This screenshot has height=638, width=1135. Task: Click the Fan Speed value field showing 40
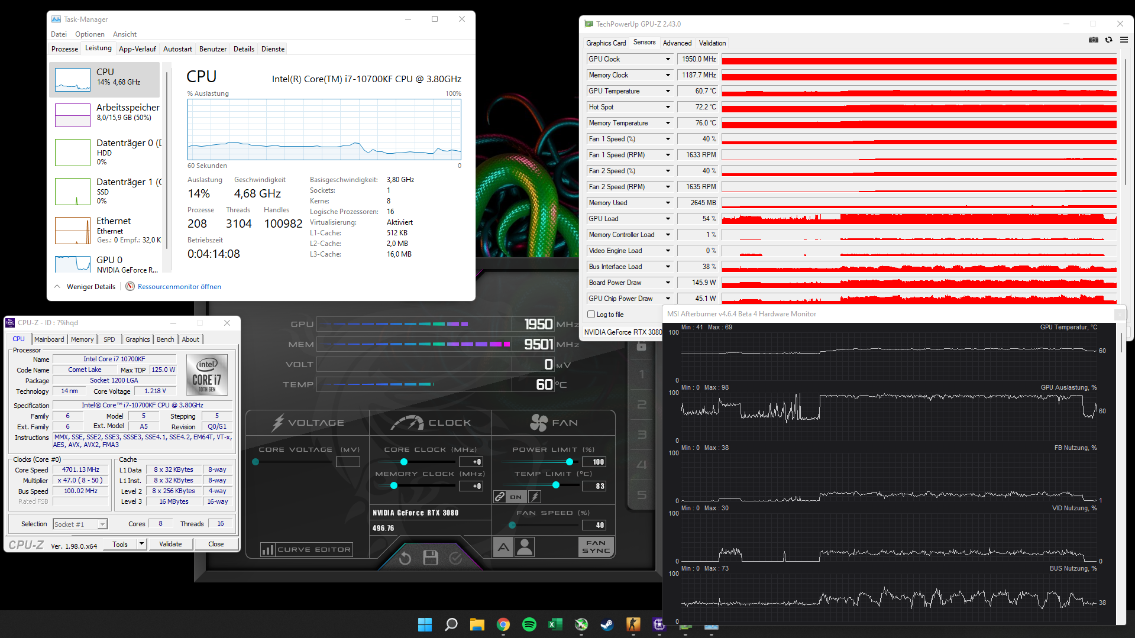[594, 525]
